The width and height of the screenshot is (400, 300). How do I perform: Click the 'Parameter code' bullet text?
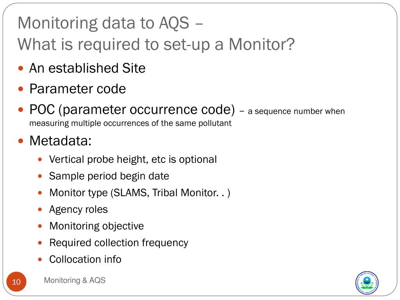coord(78,89)
